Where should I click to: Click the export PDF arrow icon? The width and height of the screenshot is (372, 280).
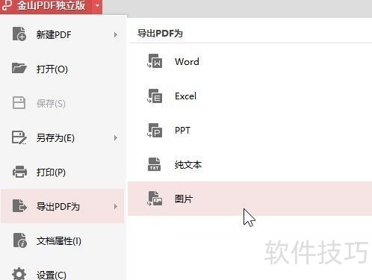(x=19, y=206)
